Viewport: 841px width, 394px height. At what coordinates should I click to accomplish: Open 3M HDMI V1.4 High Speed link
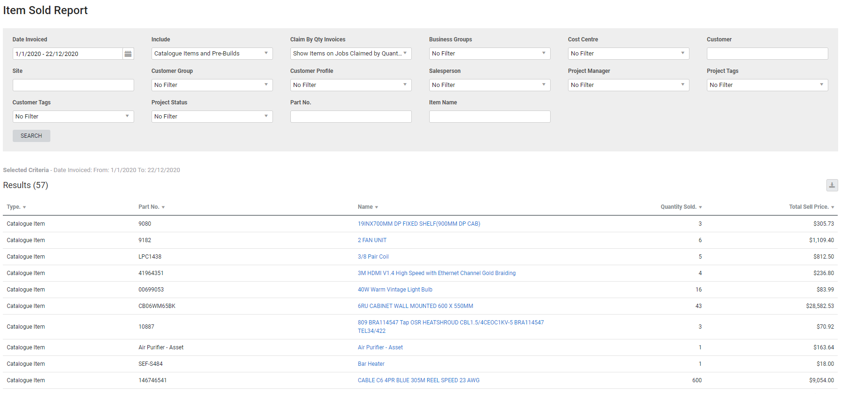point(437,273)
